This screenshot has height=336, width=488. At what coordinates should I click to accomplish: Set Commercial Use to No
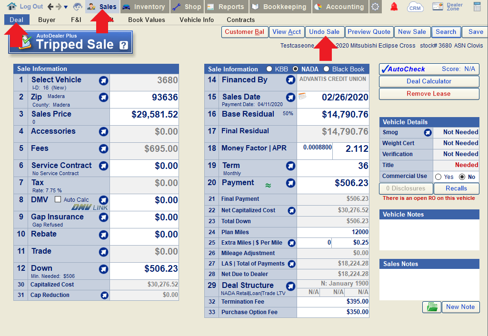462,177
